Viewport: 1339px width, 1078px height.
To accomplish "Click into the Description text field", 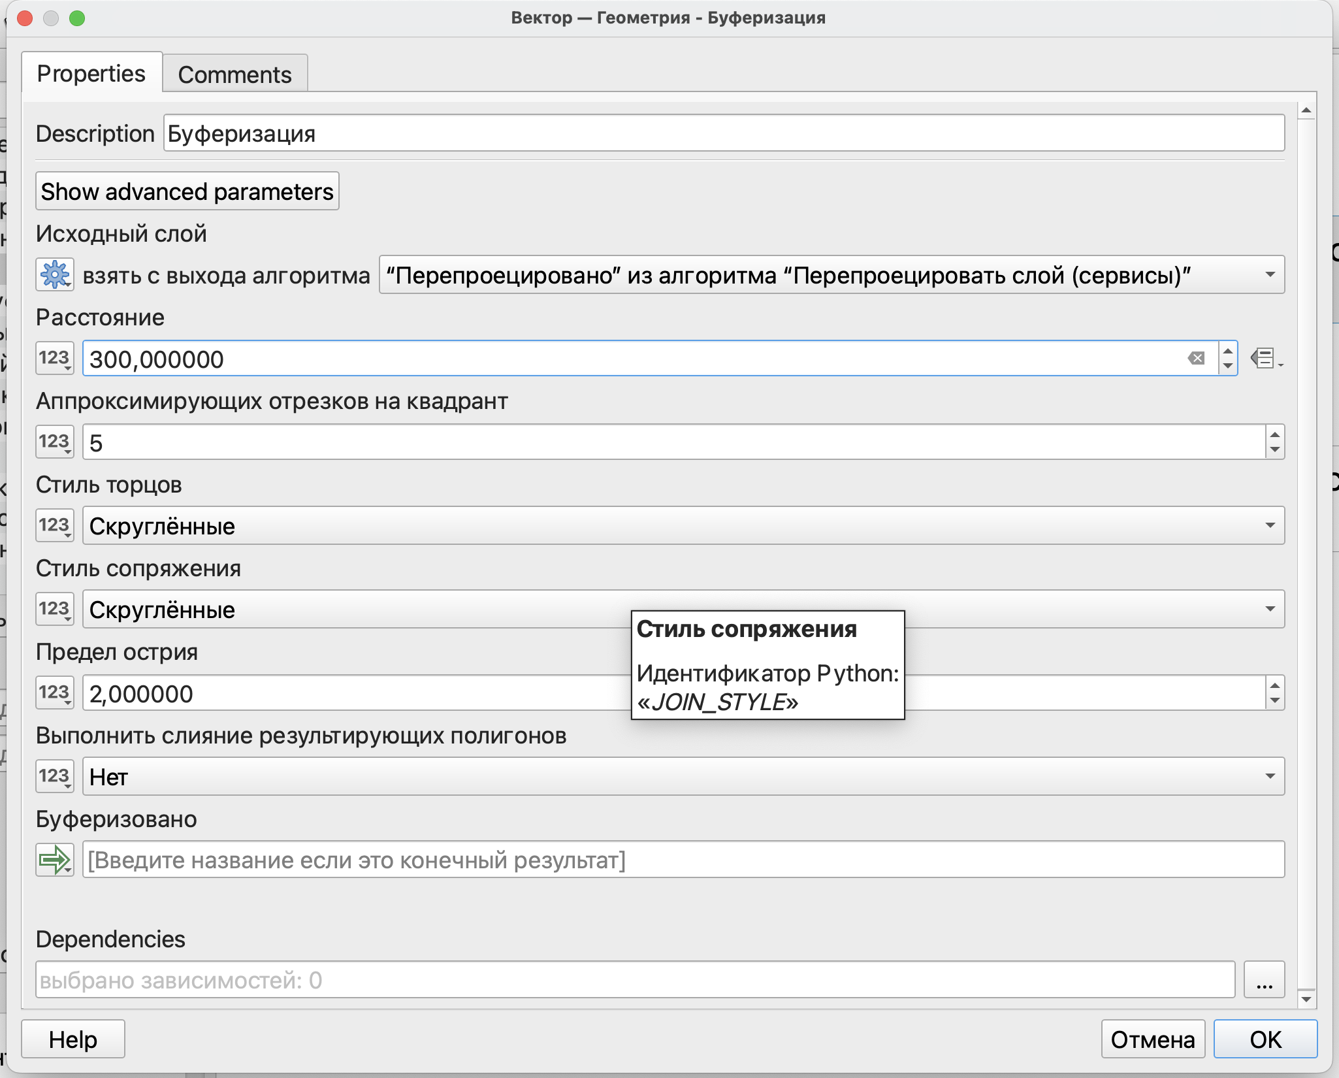I will (723, 133).
